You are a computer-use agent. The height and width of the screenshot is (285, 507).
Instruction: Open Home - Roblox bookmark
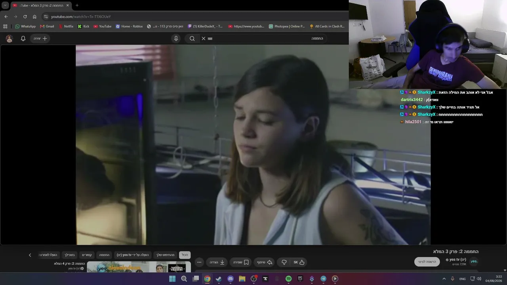129,27
